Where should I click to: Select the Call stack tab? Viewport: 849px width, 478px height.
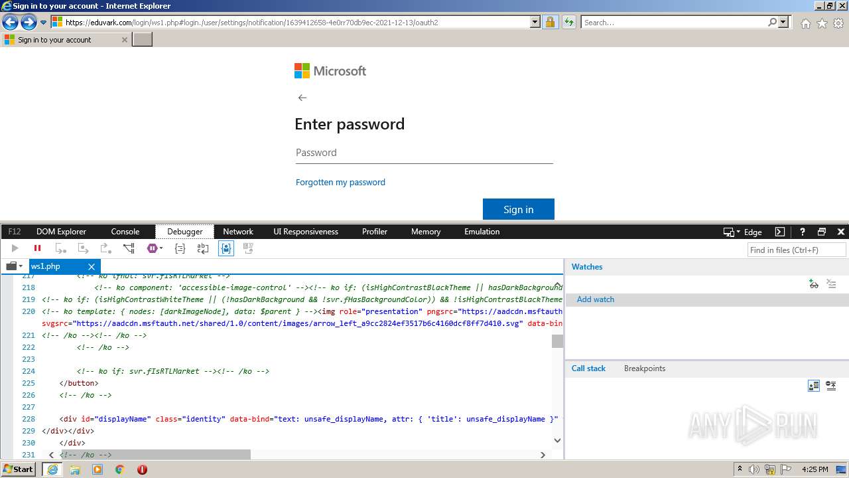click(x=588, y=368)
